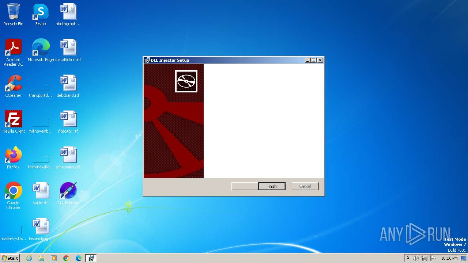Select the Acrobat Reader DC shortcut
The image size is (468, 263).
13,53
